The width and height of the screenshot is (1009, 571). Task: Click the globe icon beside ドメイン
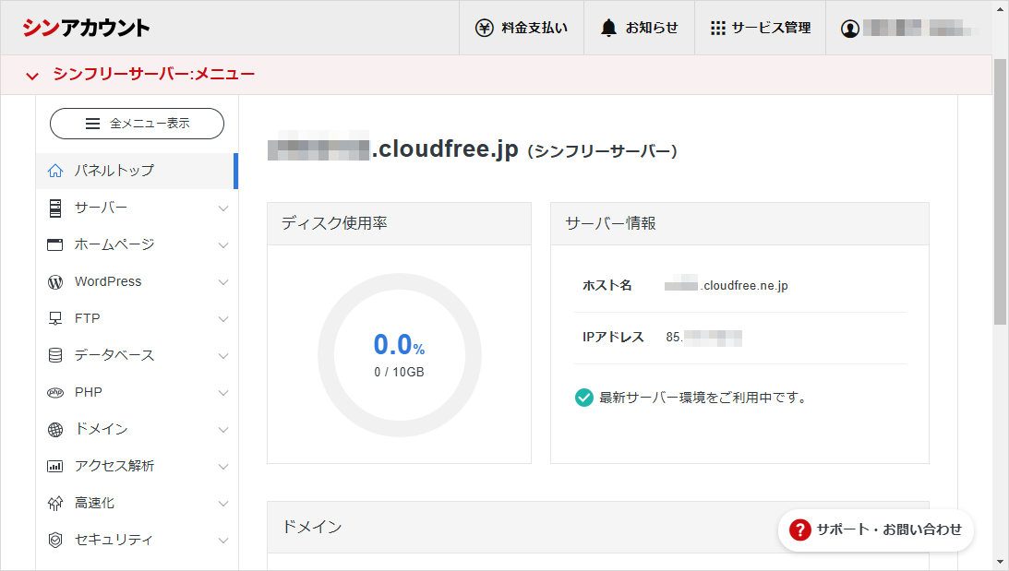click(55, 429)
